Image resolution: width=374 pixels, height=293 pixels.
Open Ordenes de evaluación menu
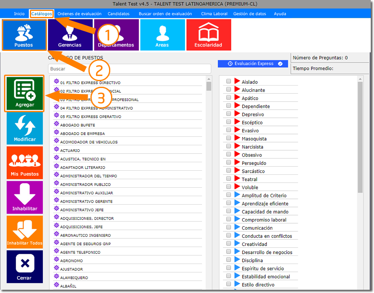pyautogui.click(x=80, y=14)
